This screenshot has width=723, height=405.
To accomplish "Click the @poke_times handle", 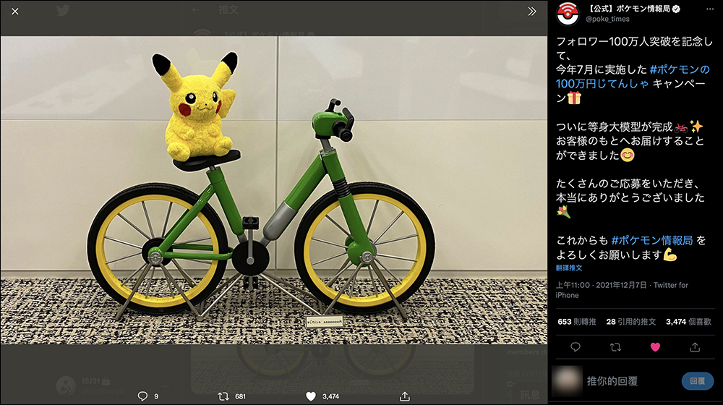I will pyautogui.click(x=607, y=20).
